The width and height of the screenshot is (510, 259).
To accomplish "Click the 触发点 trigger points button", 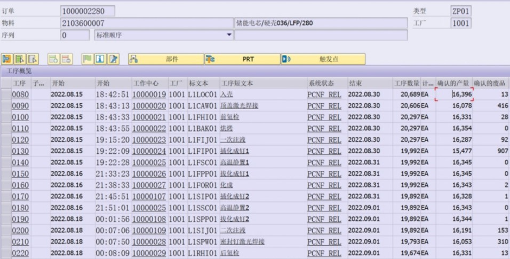I will 323,59.
